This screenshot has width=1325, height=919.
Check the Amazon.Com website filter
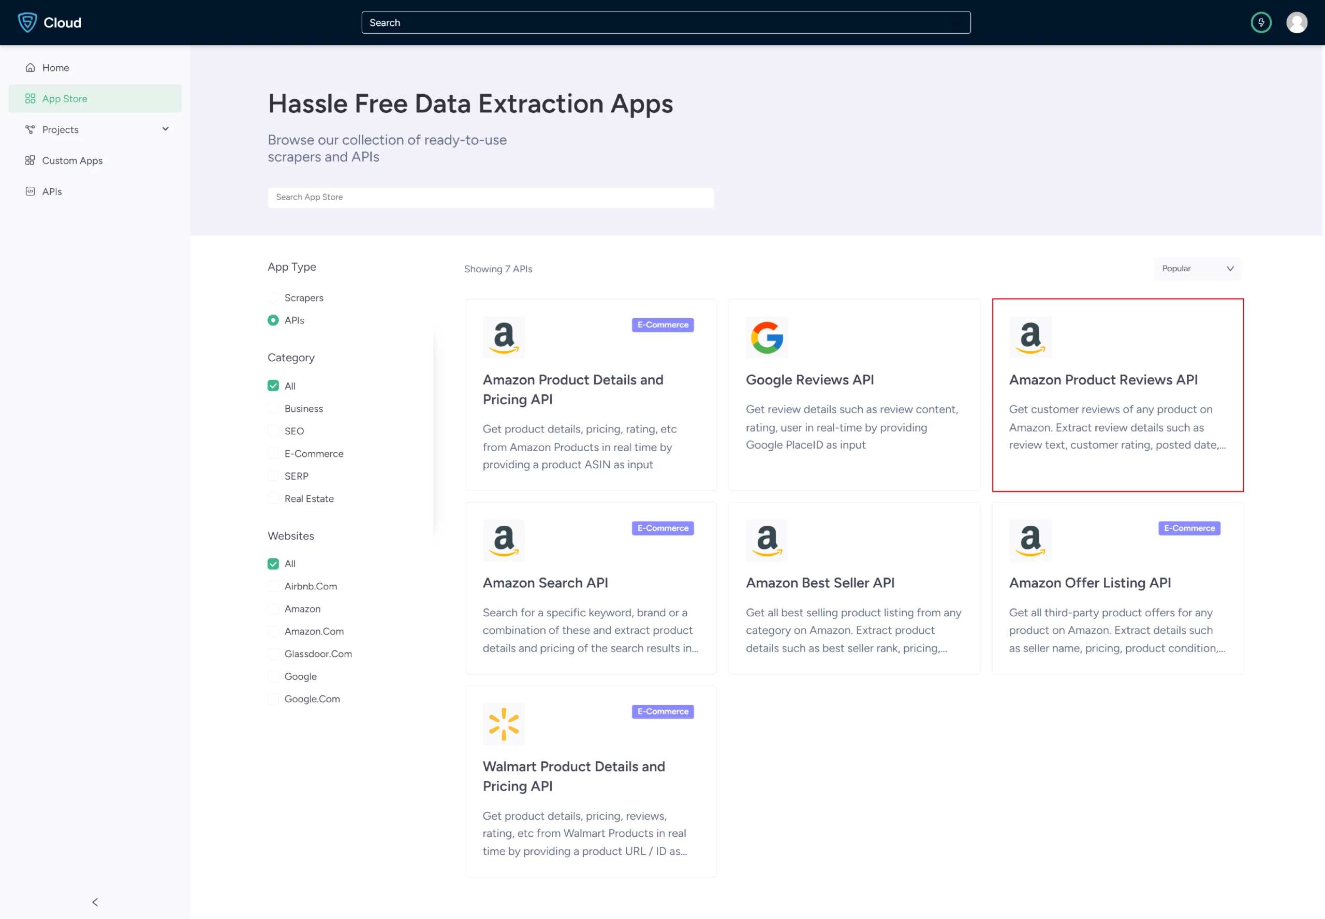pyautogui.click(x=273, y=631)
